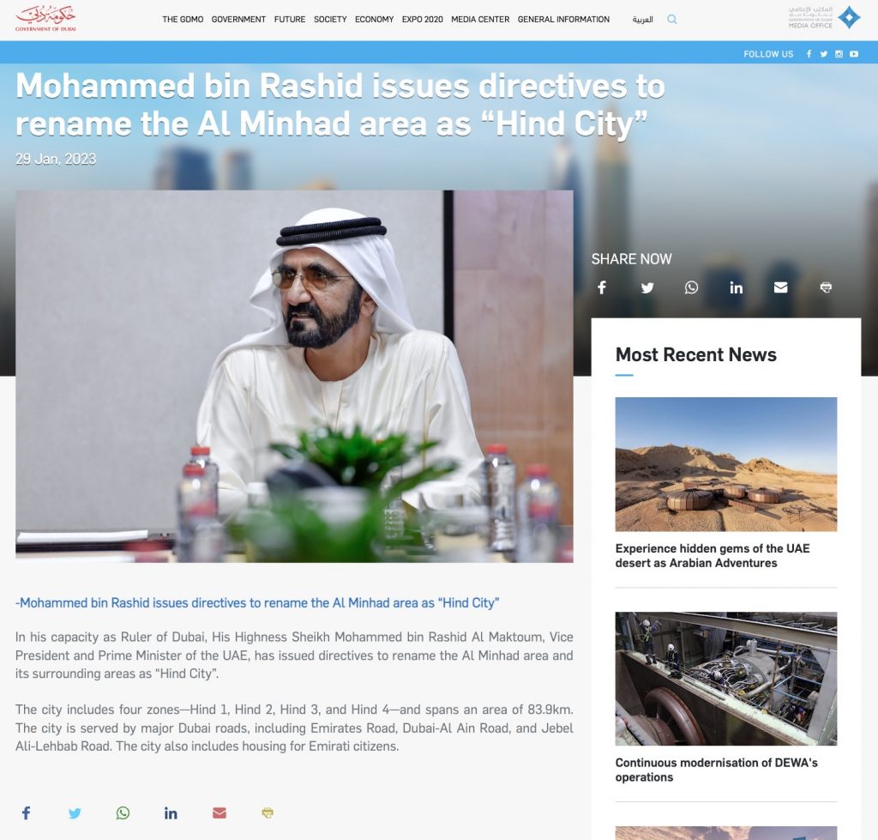Open the DEWA modernisation news headline

[716, 770]
